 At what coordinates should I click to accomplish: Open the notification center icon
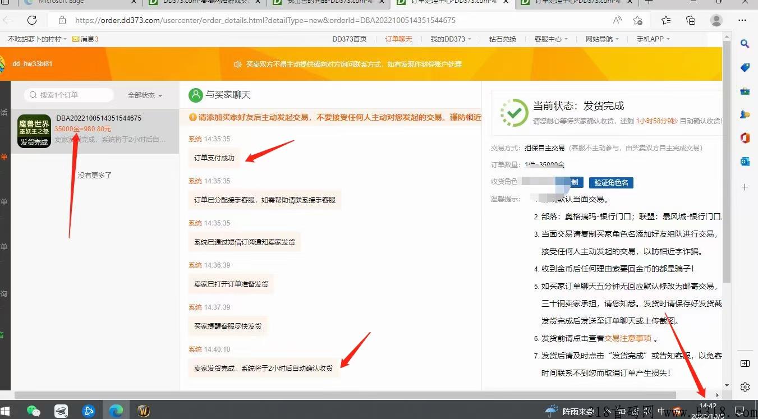[x=740, y=411]
